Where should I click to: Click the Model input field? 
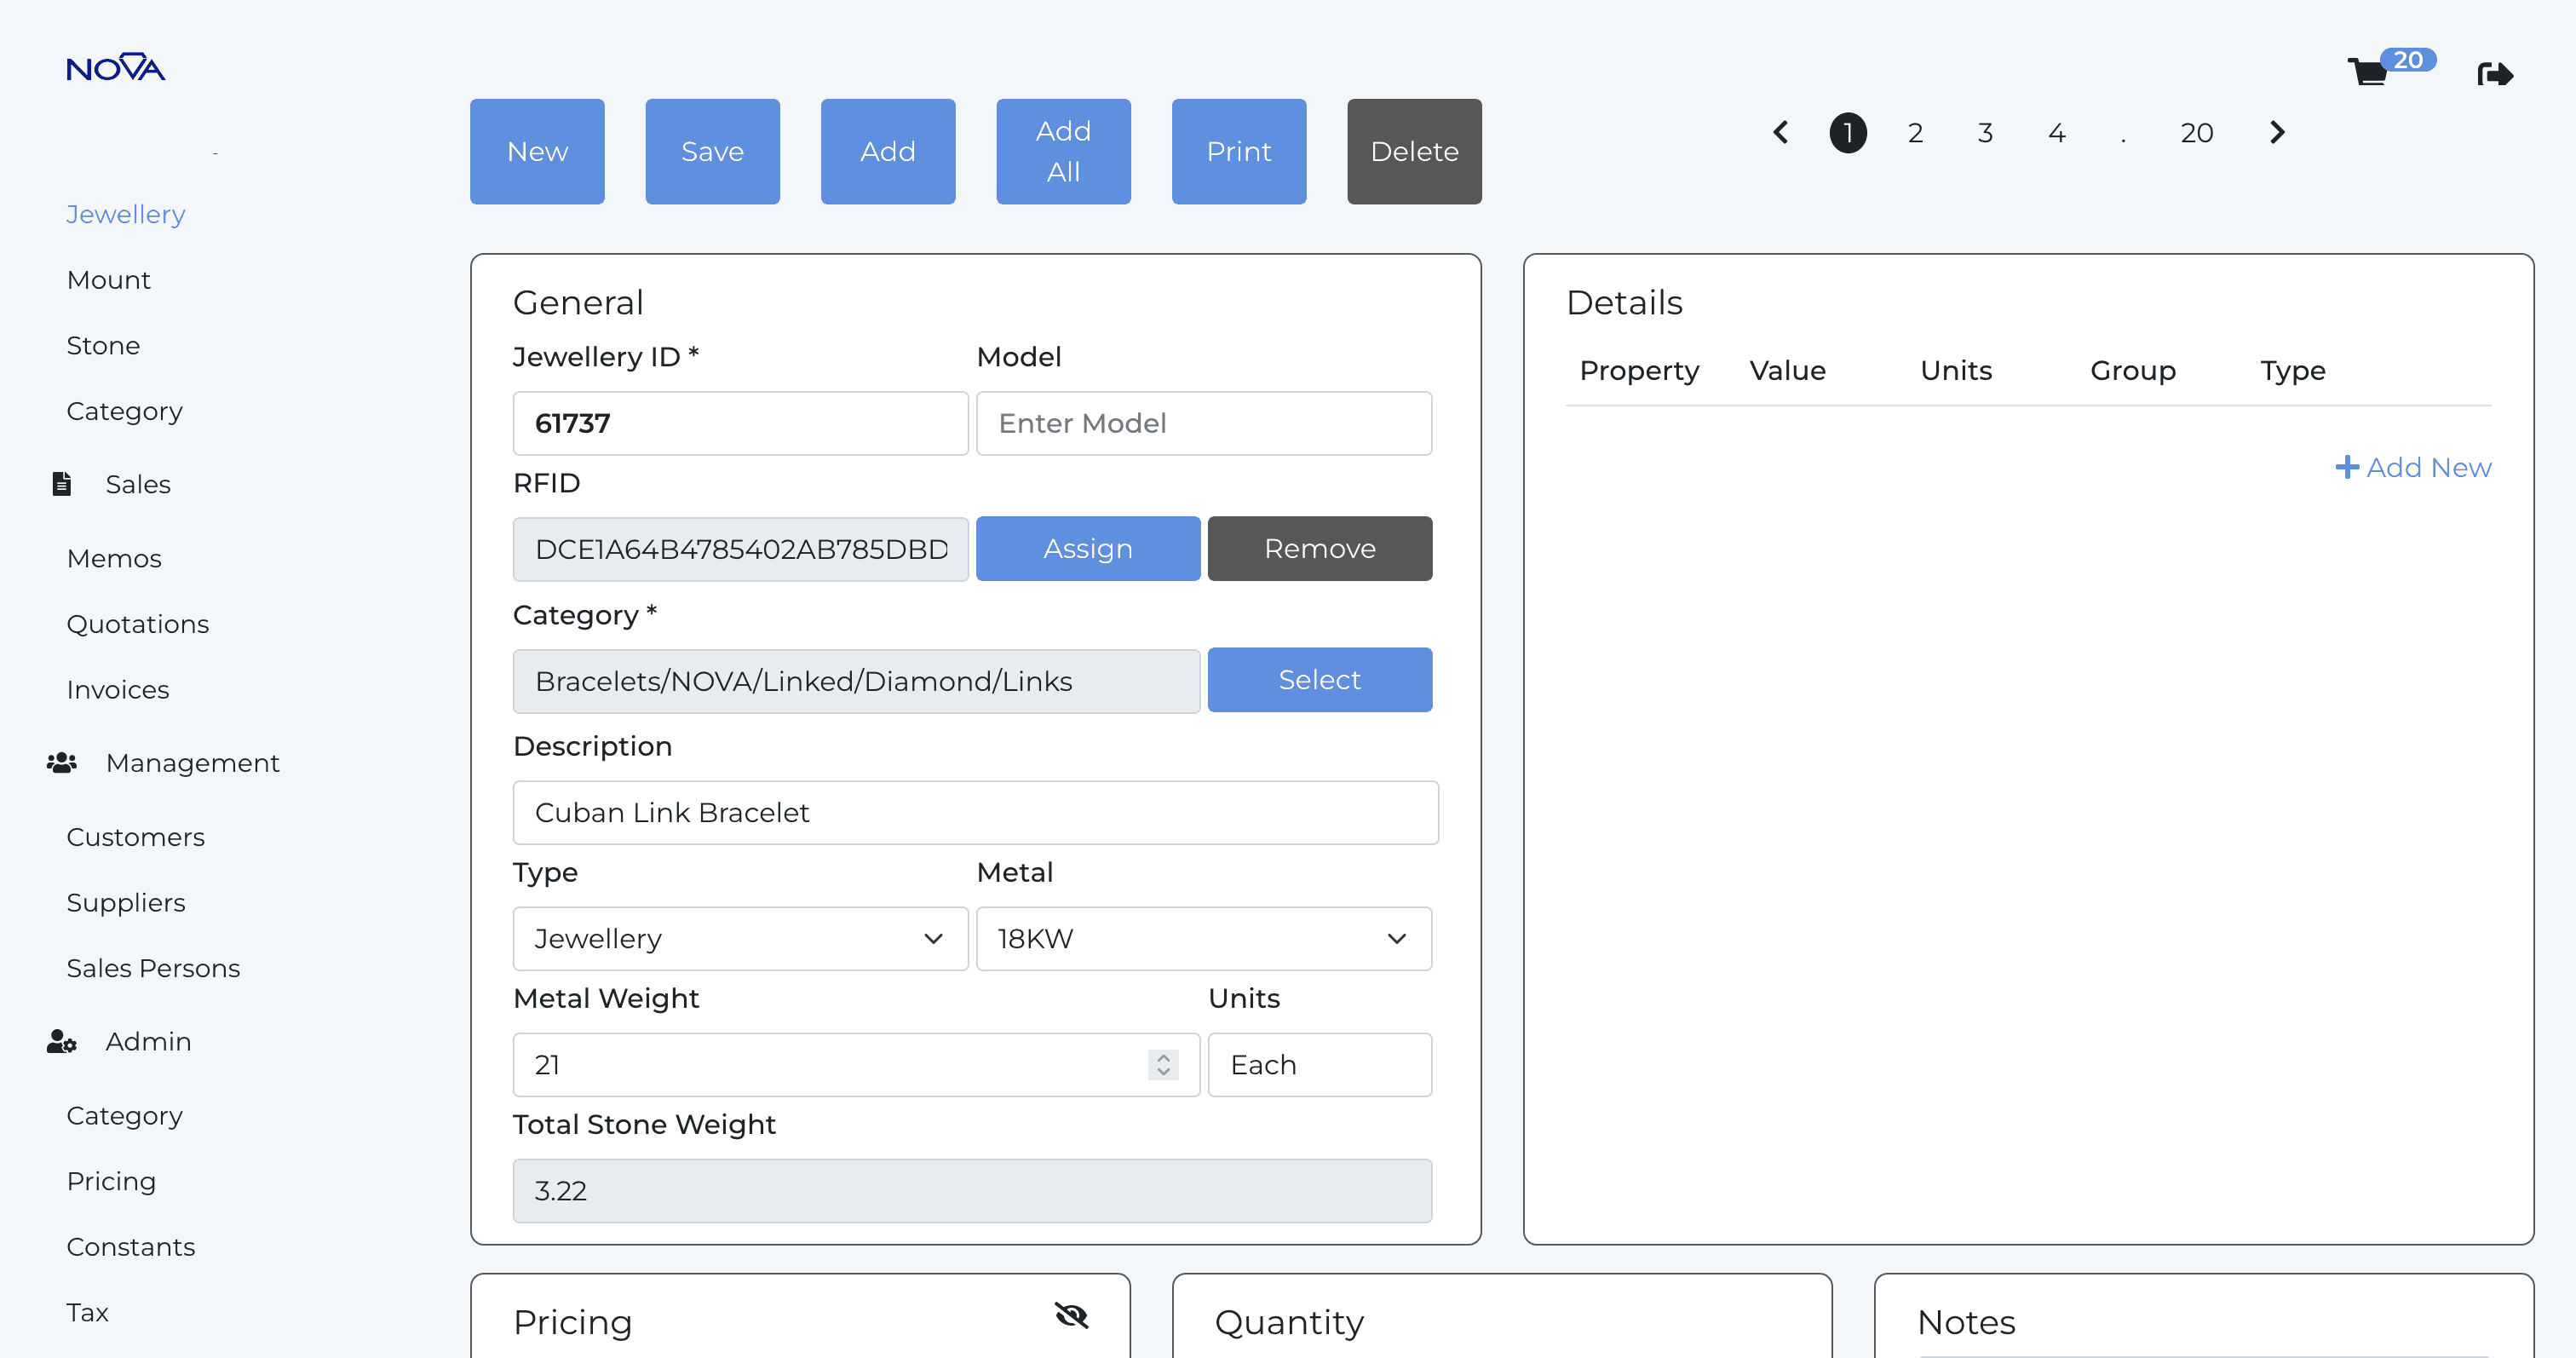click(1203, 424)
